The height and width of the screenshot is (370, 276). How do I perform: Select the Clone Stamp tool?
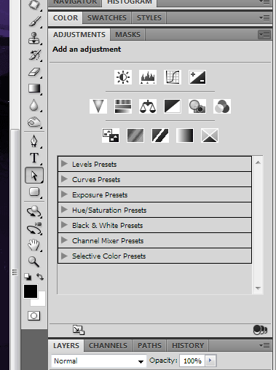34,38
